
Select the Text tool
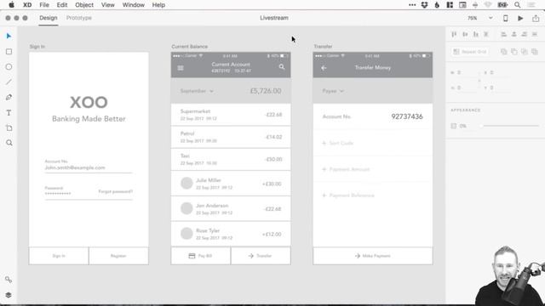[9, 113]
